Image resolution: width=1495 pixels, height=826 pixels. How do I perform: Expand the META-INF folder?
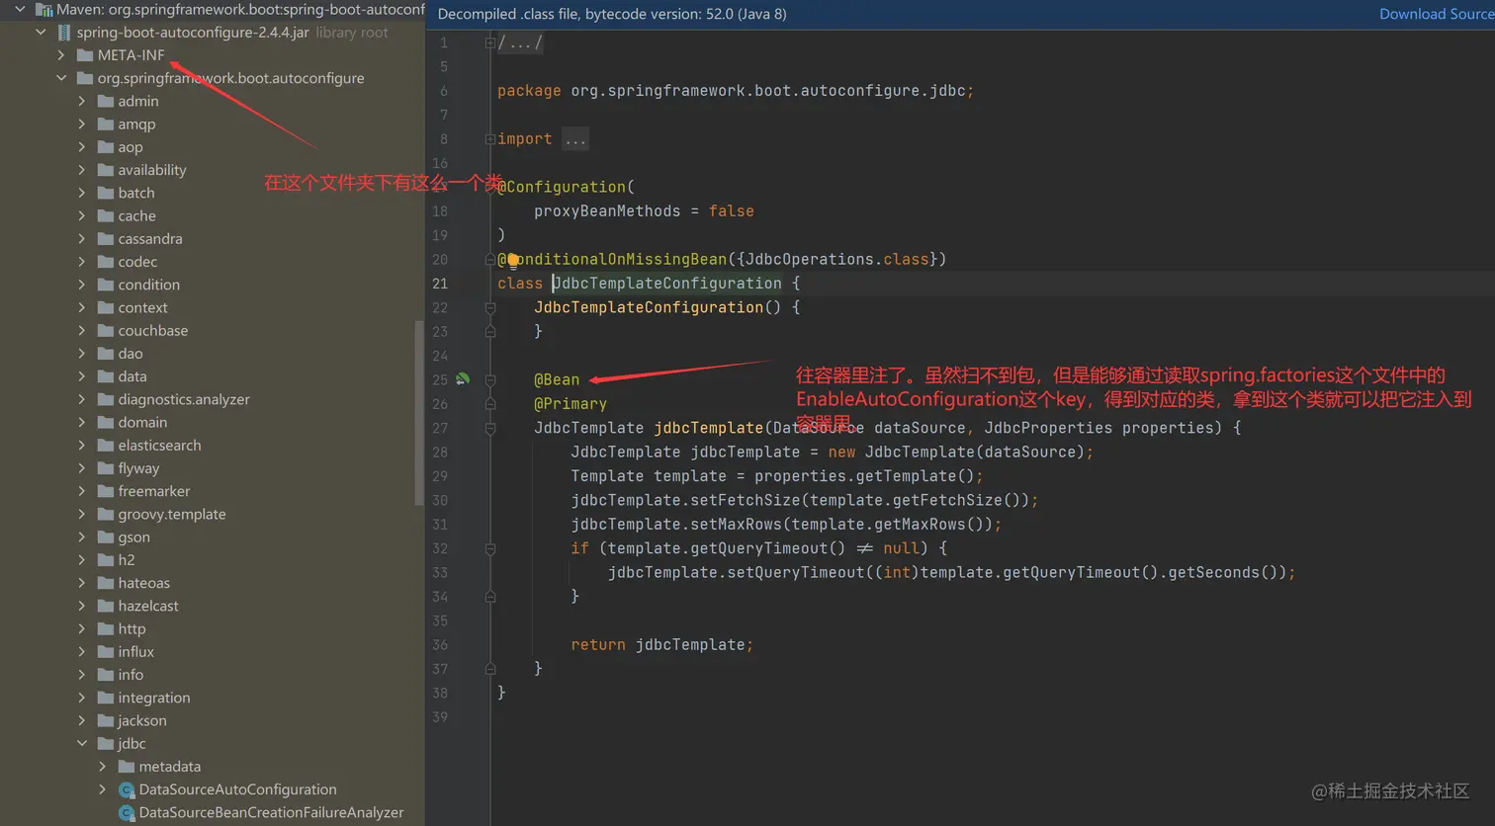61,55
